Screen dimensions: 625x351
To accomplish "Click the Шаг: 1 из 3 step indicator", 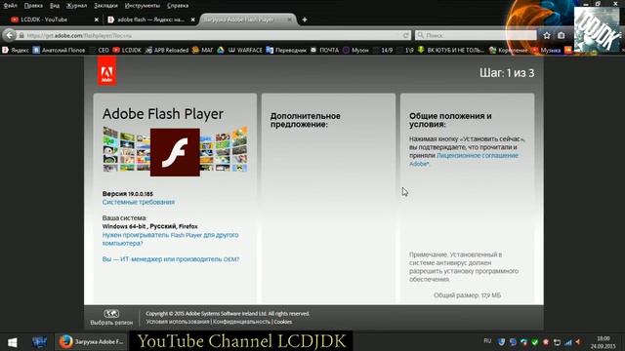I will [507, 73].
